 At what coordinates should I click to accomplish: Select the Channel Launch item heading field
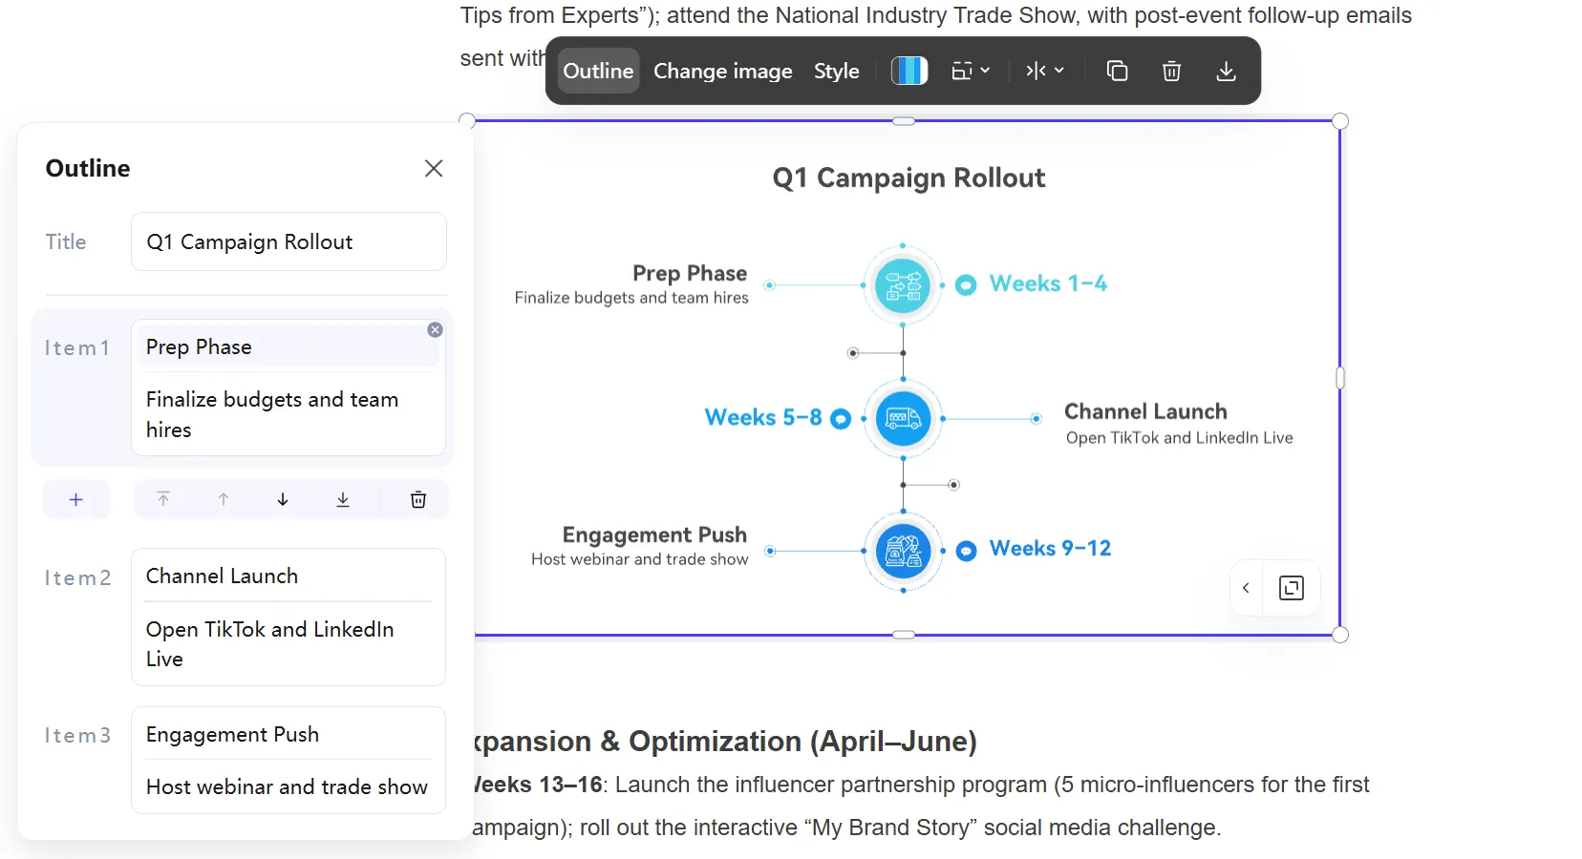(x=288, y=576)
